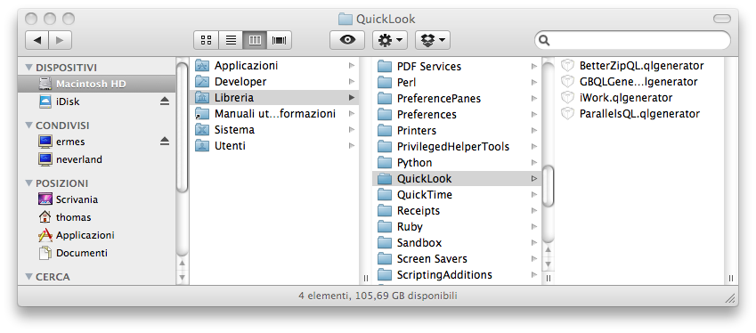Eject the iDisk volume
Screen dimensions: 756x333
165,102
